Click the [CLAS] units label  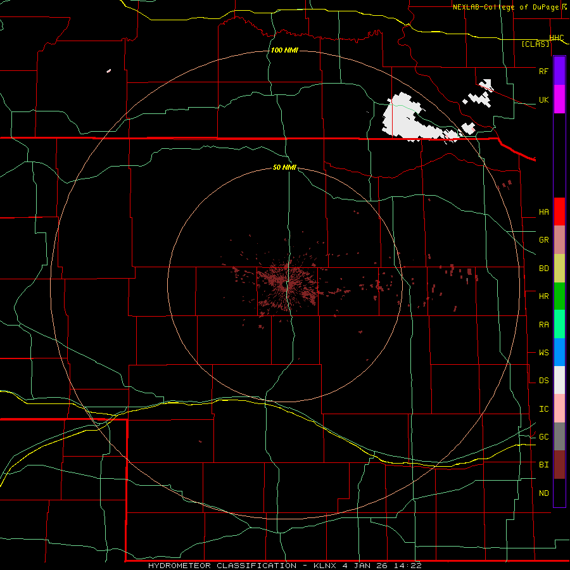pyautogui.click(x=535, y=44)
